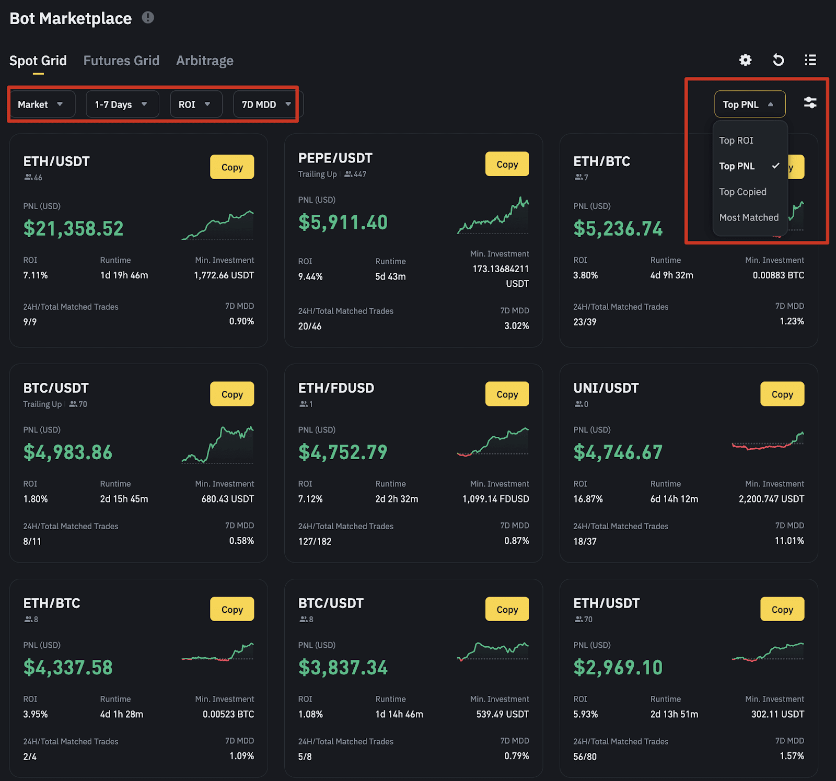Switch to list view using the list icon

click(x=810, y=60)
